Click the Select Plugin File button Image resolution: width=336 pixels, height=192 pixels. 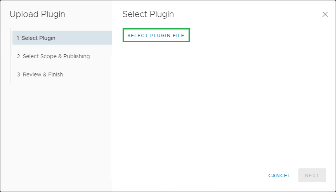(156, 35)
